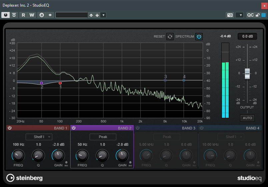Click the BAND 4 header label
Image resolution: width=268 pixels, height=187 pixels.
coord(253,128)
